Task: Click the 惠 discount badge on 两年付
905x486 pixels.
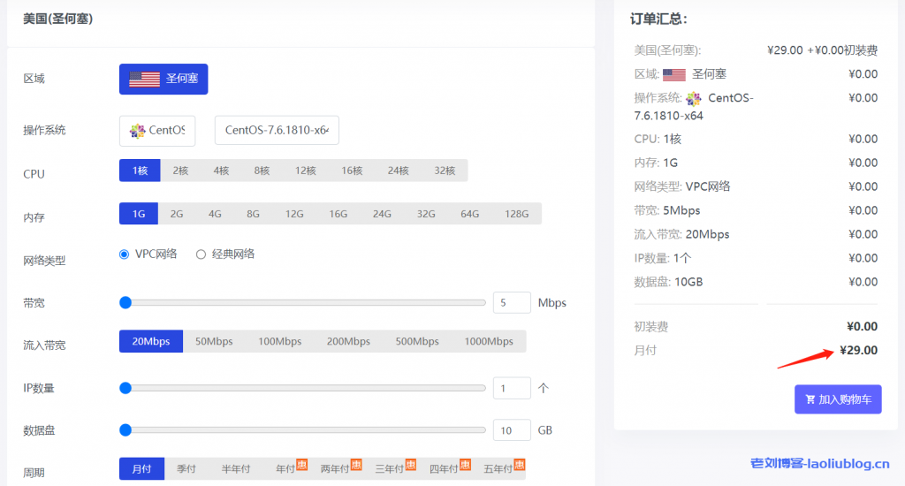Action: click(356, 464)
